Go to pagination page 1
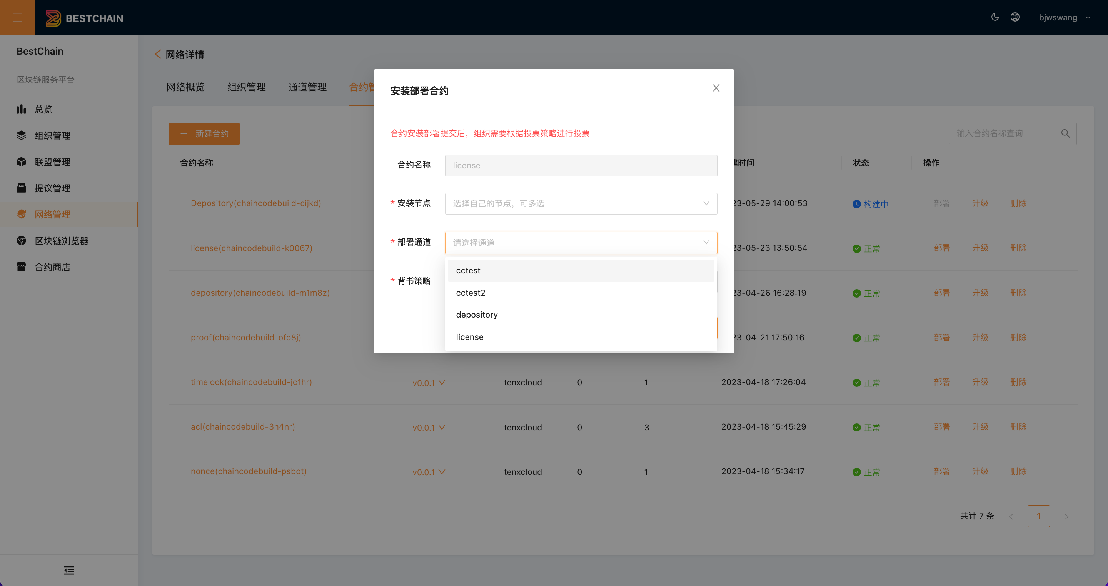 [1038, 516]
